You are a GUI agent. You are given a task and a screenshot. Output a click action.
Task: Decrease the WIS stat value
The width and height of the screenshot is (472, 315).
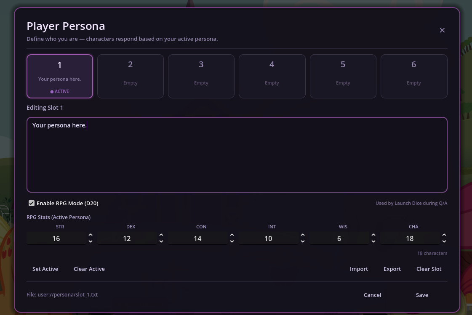coord(373,241)
